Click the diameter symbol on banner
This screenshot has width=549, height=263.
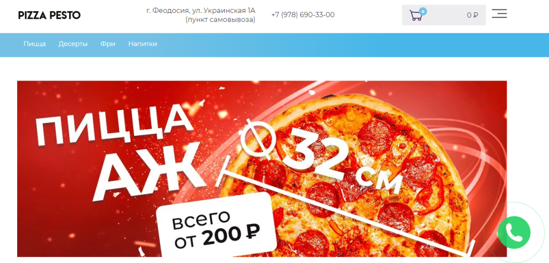click(259, 138)
